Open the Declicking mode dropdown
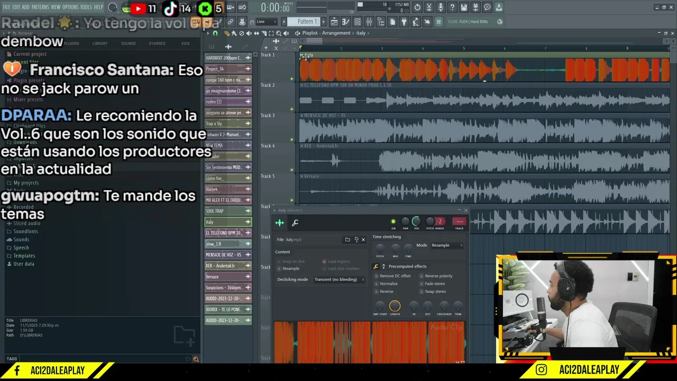This screenshot has height=381, width=677. 339,279
